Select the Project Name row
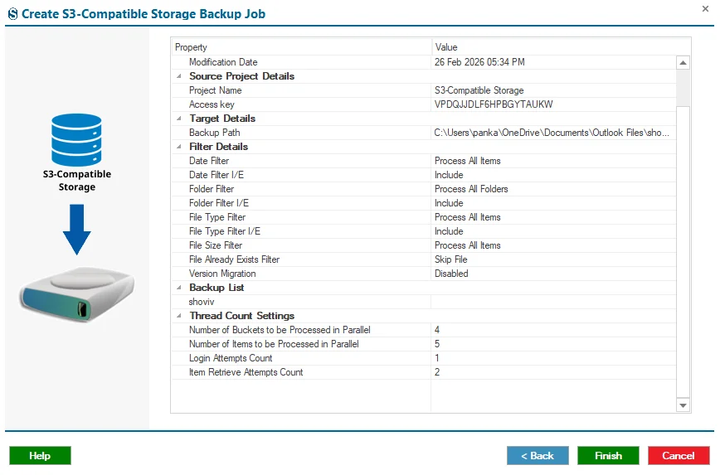The image size is (720, 475). click(x=424, y=90)
